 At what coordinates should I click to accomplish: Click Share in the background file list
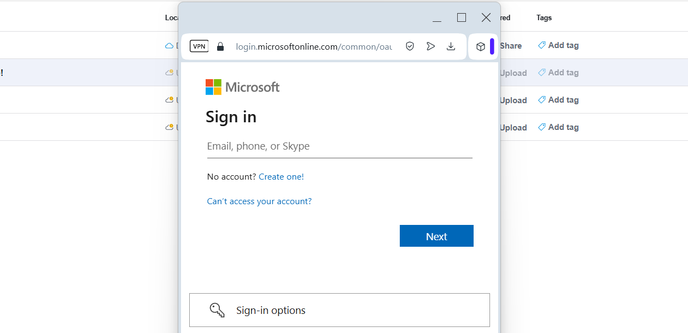511,46
